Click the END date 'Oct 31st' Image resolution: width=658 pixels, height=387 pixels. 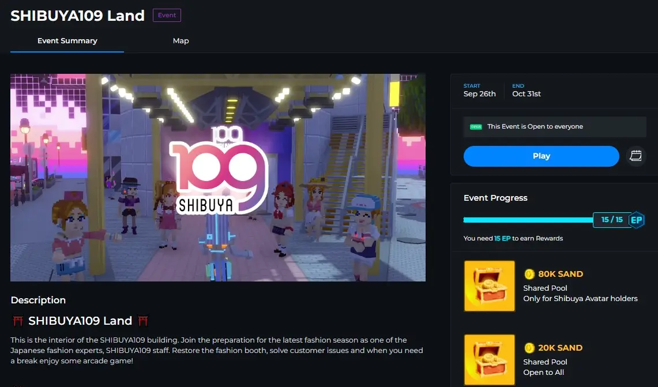(x=527, y=94)
